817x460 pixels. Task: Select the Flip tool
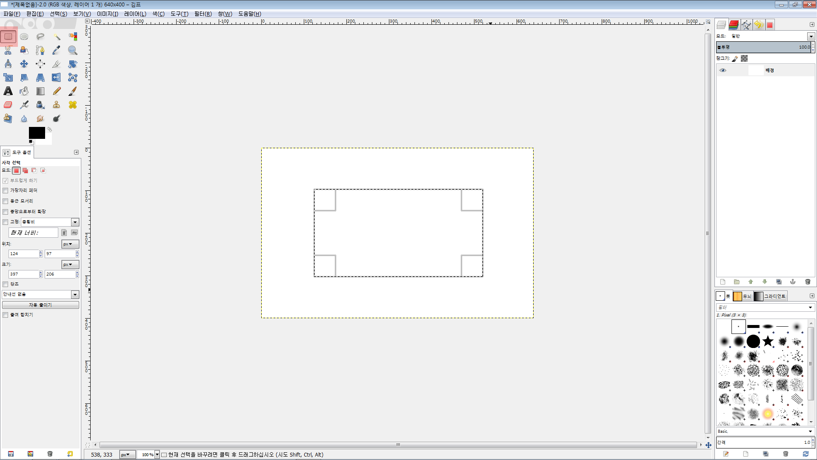pos(57,78)
